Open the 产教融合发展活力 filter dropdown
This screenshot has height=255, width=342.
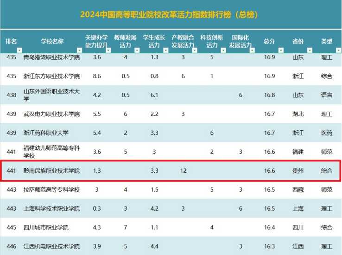pos(195,50)
